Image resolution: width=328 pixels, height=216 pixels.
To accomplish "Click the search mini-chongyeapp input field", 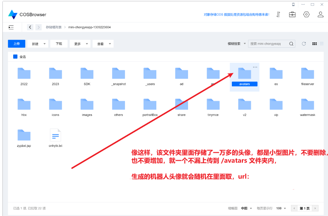I will (269, 44).
